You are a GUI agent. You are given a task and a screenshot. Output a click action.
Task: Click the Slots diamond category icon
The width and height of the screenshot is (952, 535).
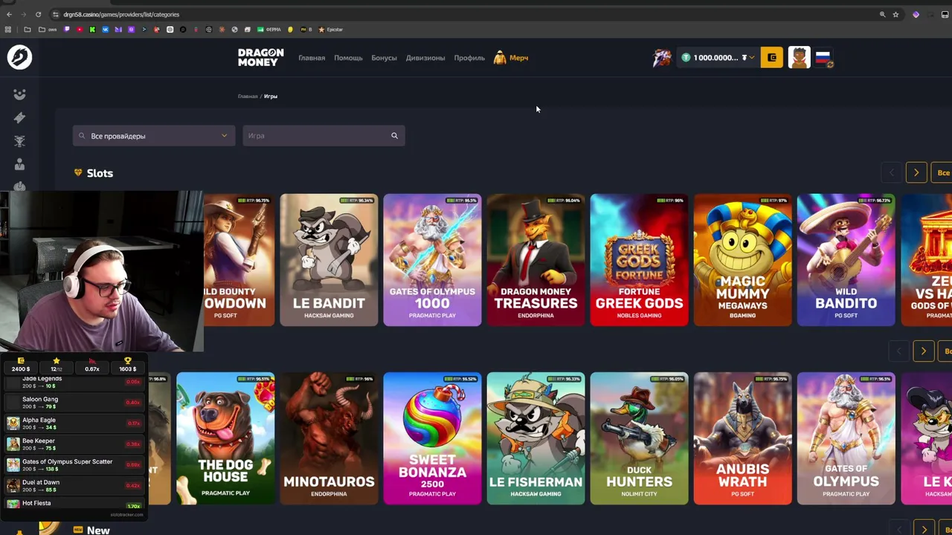[x=78, y=172]
